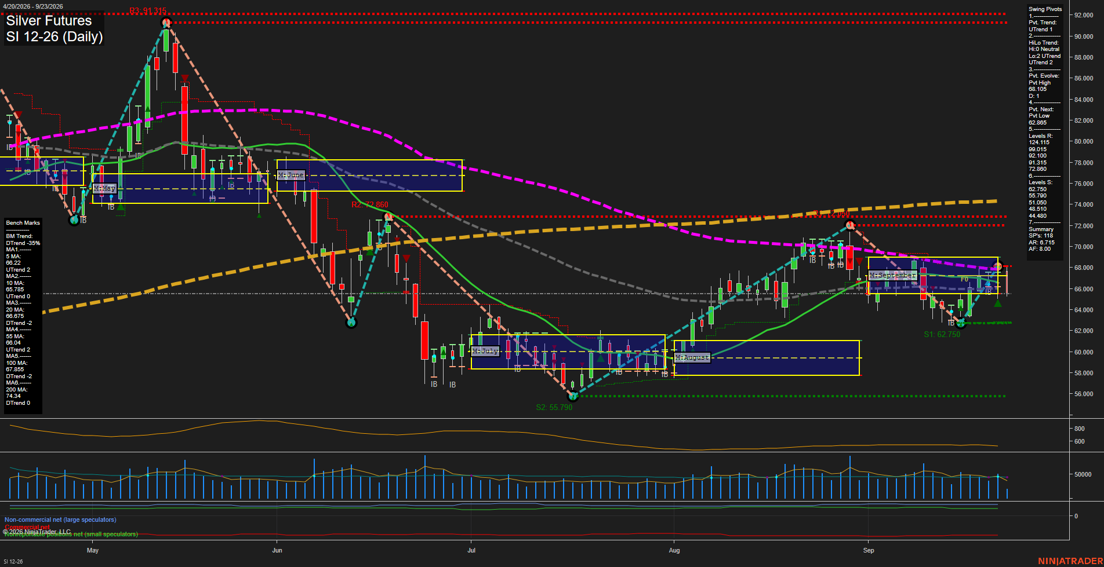The image size is (1104, 567).
Task: Click UTrend 1 under Pvt. Trend
Action: [x=1041, y=30]
